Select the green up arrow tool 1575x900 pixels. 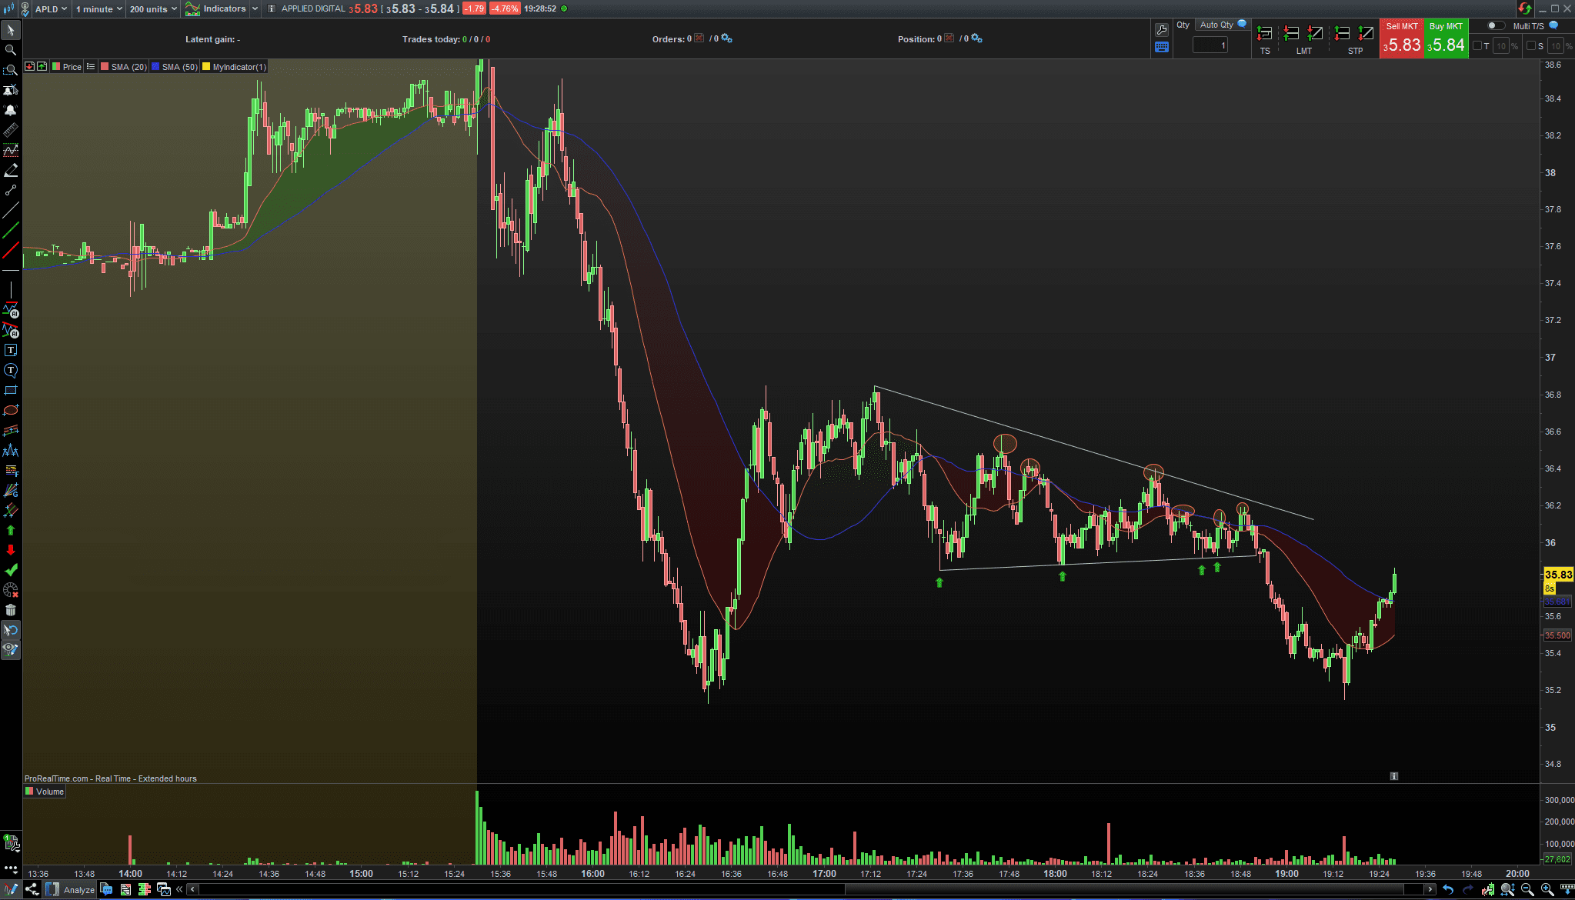(11, 530)
